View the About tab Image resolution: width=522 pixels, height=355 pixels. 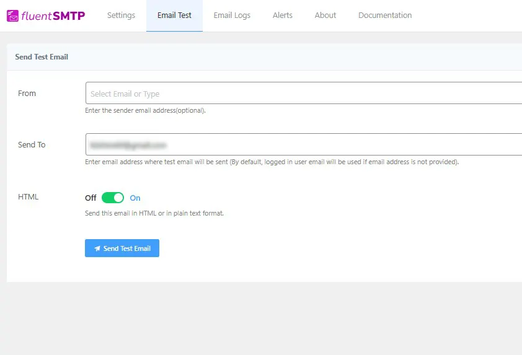(x=325, y=15)
